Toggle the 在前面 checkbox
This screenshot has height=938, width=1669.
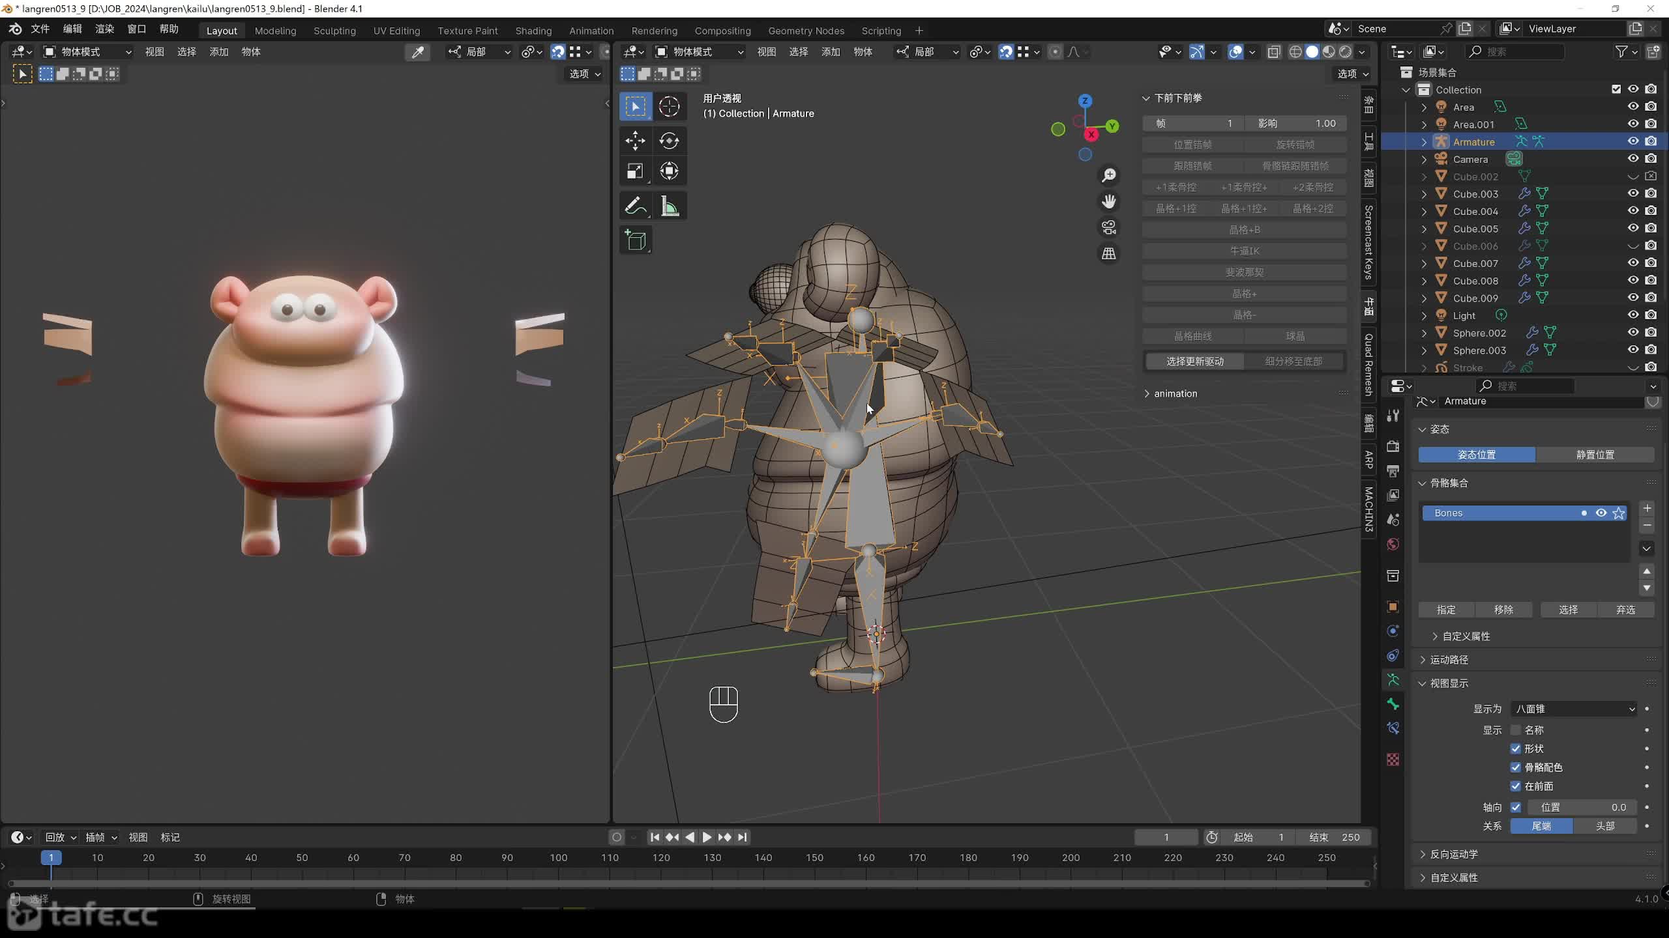click(1516, 786)
